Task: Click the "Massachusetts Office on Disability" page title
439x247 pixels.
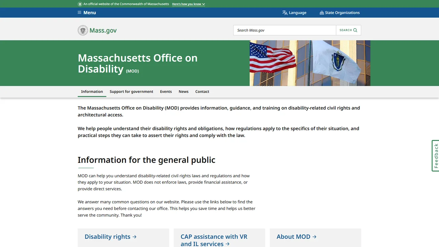Action: [138, 63]
